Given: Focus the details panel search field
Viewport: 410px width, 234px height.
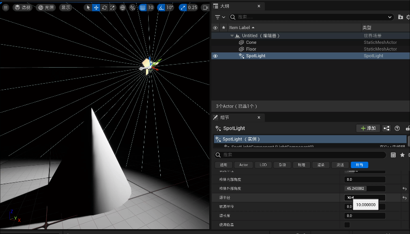Looking at the screenshot, I should tap(300, 155).
